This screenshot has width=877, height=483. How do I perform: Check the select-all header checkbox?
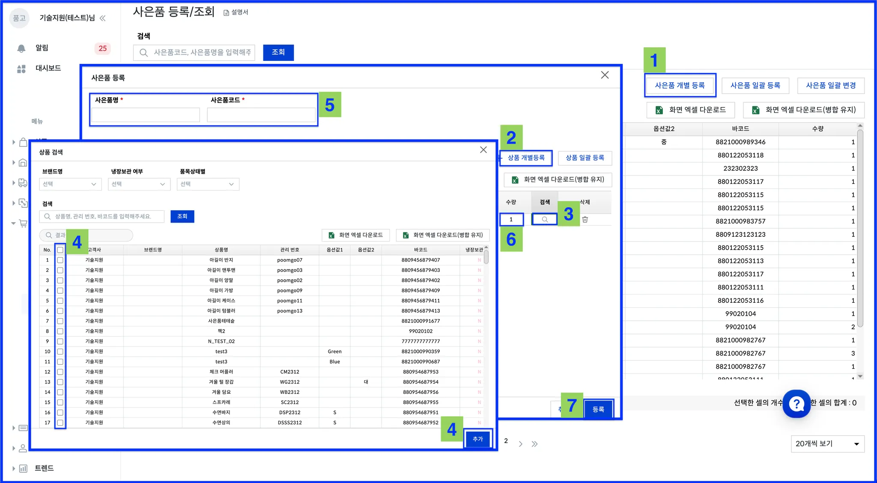click(60, 250)
